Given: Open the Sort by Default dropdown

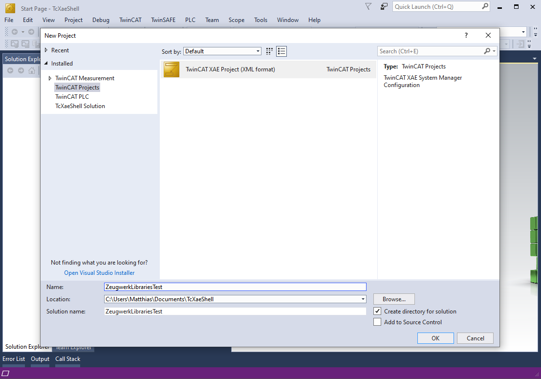Looking at the screenshot, I should click(x=222, y=51).
